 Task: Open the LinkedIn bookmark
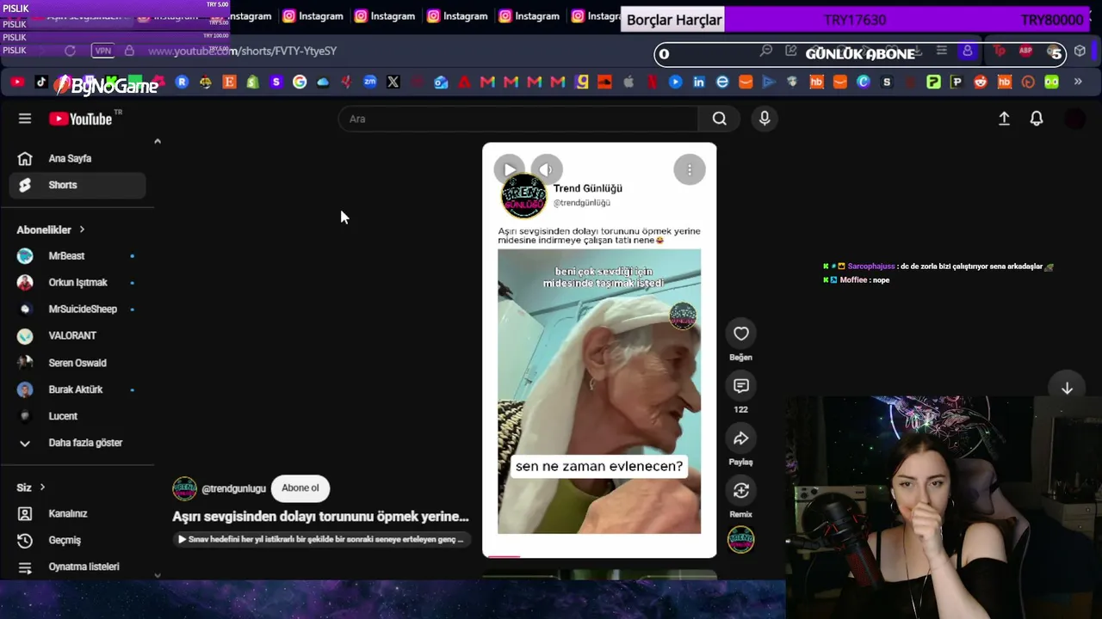click(x=699, y=82)
